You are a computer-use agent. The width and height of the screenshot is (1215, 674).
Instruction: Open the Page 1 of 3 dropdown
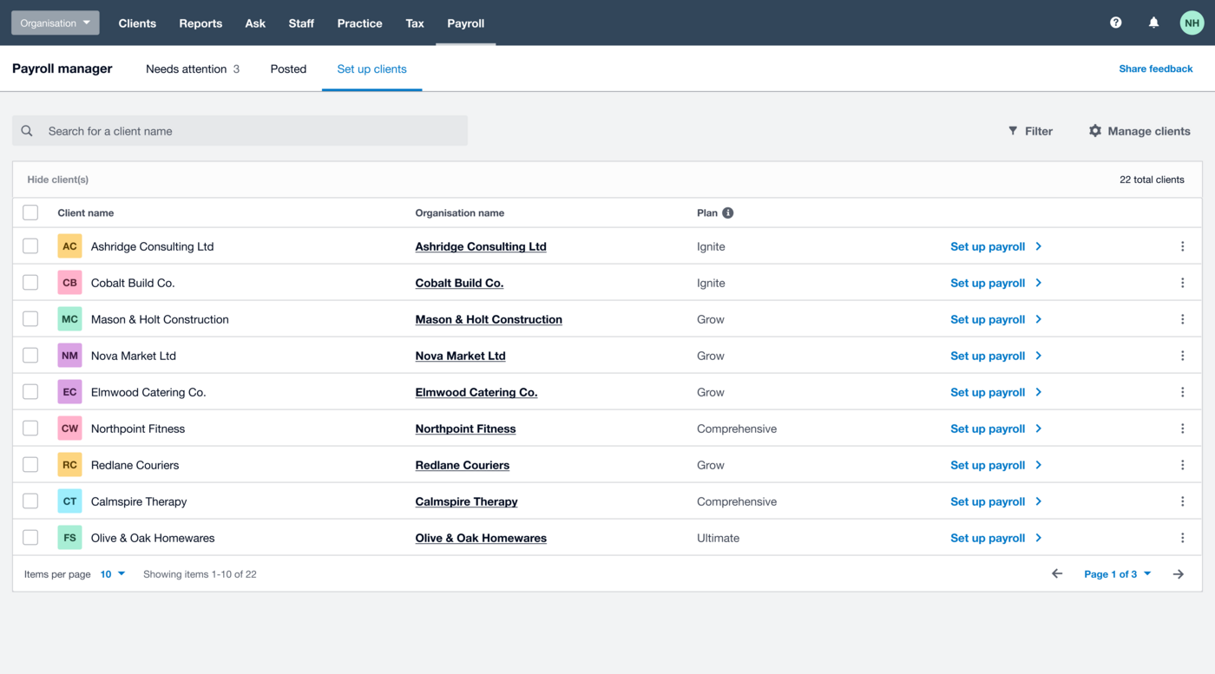point(1117,574)
